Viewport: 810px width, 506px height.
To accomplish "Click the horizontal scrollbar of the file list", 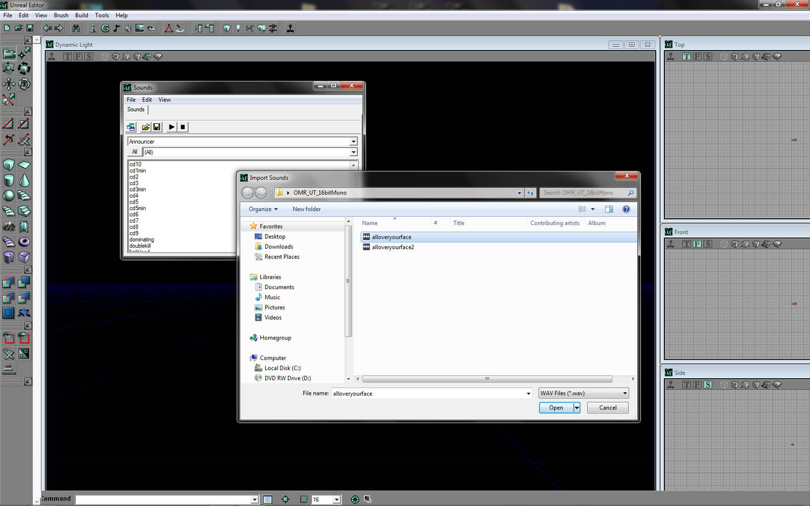I will coord(487,379).
